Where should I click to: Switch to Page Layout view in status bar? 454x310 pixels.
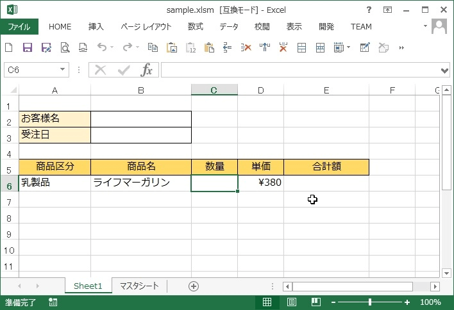point(291,302)
